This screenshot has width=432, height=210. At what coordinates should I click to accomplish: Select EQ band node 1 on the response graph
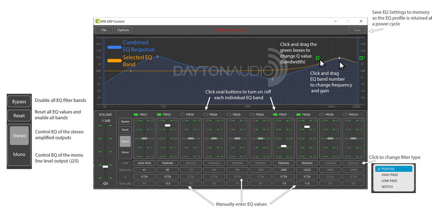[131, 71]
